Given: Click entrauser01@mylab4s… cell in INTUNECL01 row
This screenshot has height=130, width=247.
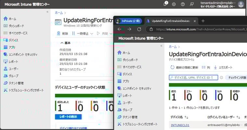Looking at the screenshot, I should pos(225,125).
